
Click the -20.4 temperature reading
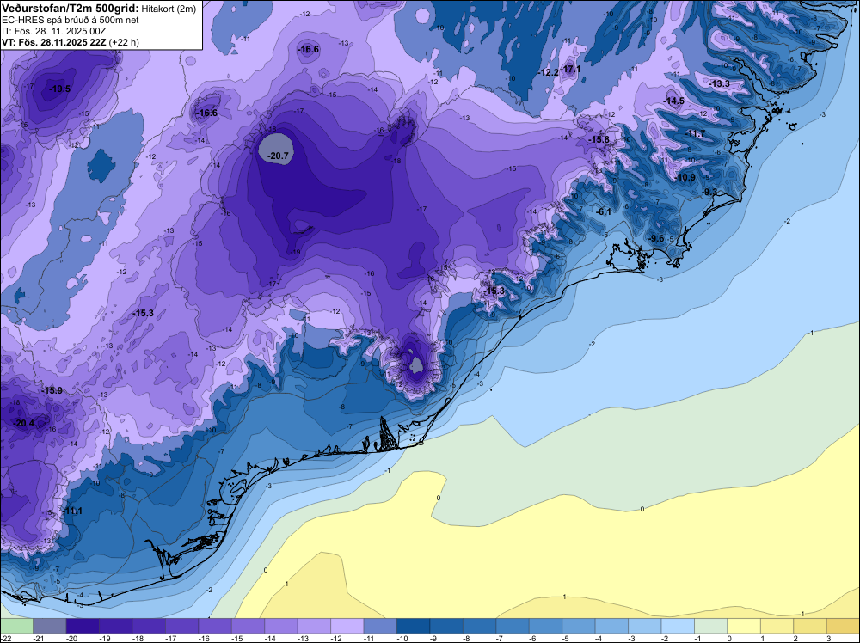(23, 423)
